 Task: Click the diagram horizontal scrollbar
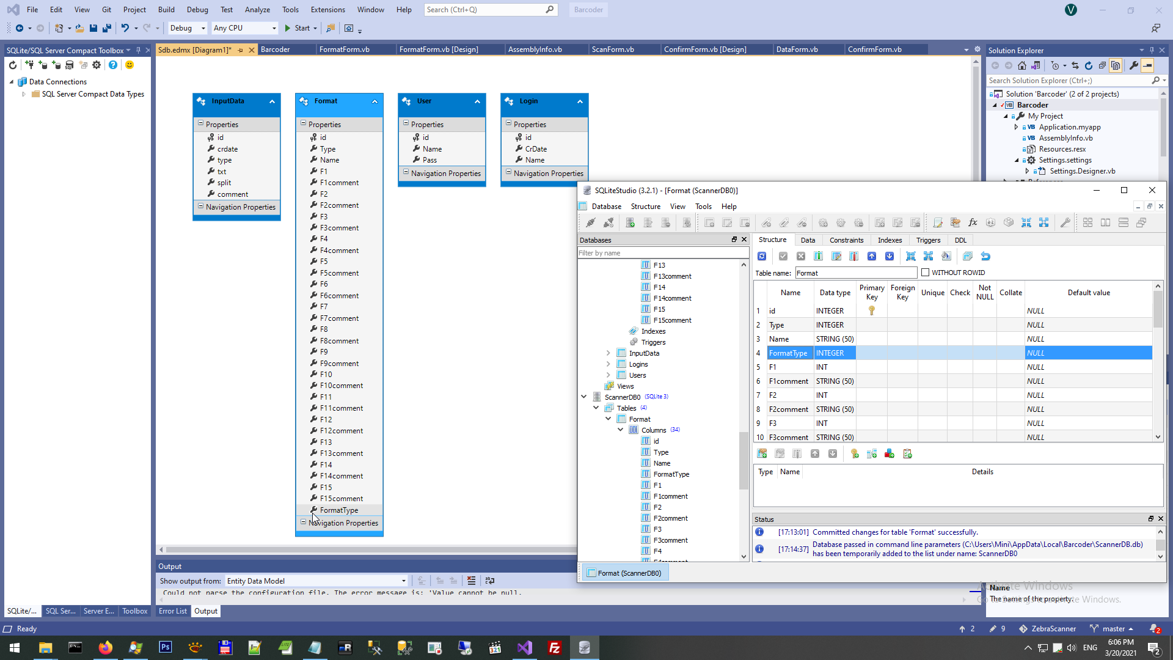click(x=367, y=550)
